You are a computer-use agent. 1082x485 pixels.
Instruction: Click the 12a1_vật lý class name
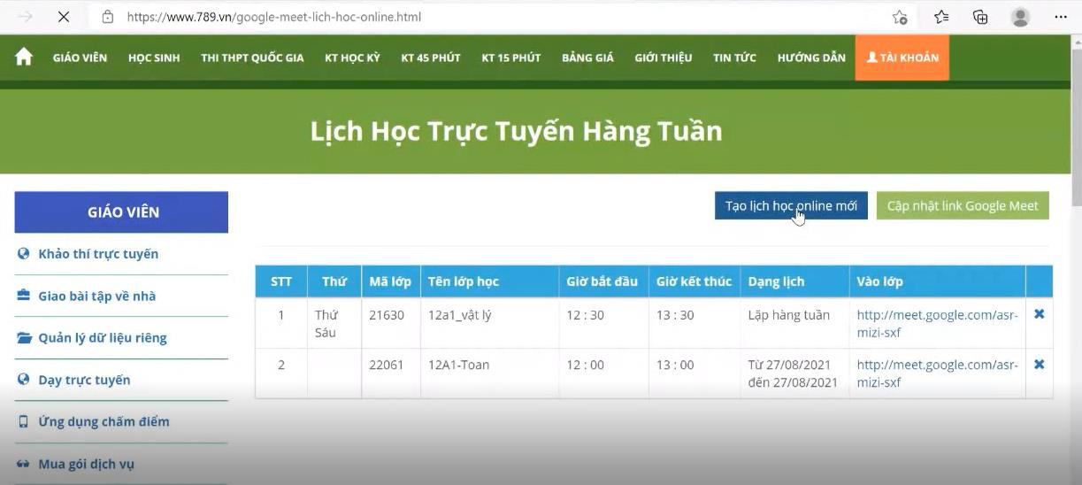[459, 315]
